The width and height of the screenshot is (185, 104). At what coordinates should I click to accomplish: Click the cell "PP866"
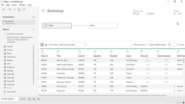pos(44,86)
